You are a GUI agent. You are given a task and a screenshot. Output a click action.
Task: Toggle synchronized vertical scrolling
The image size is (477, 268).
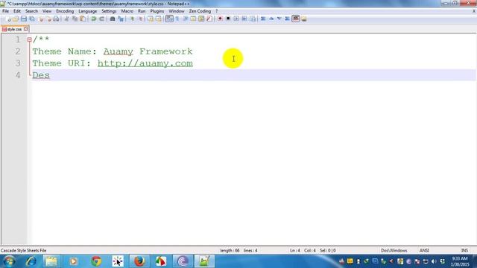tap(151, 19)
